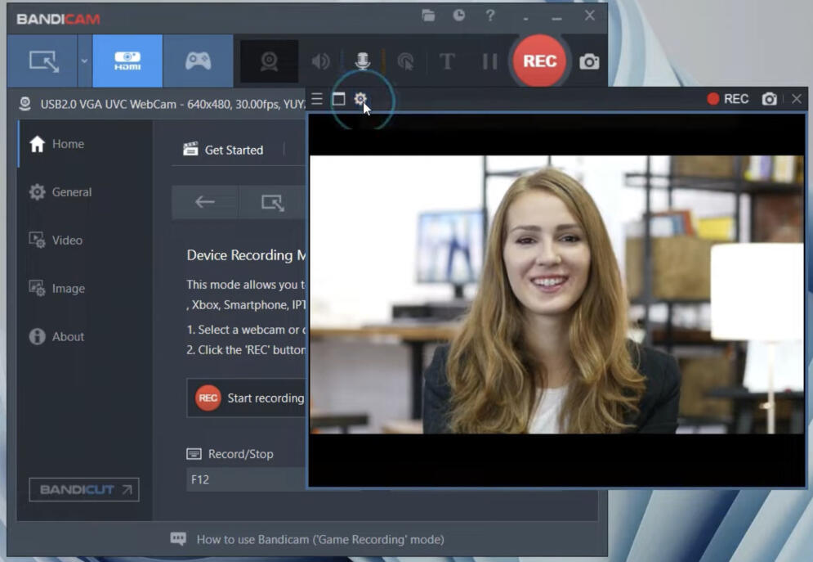Click the big red REC button
Image resolution: width=813 pixels, height=562 pixels.
point(539,61)
